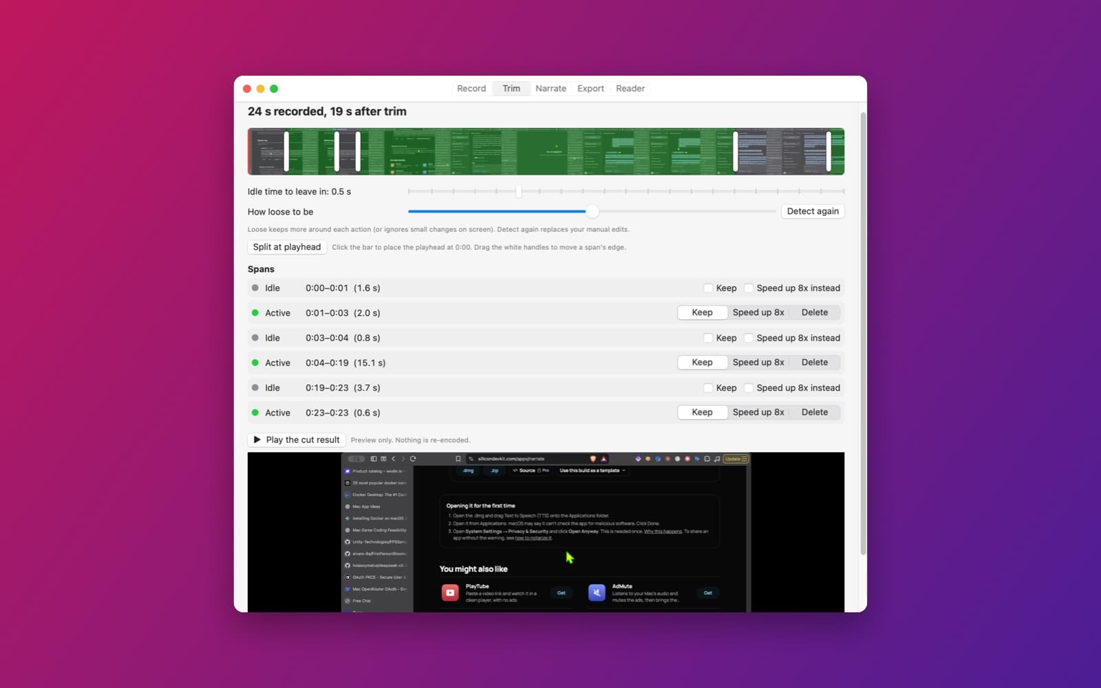The width and height of the screenshot is (1101, 688).
Task: Delete the Active 0:04–0:19 span
Action: (815, 363)
